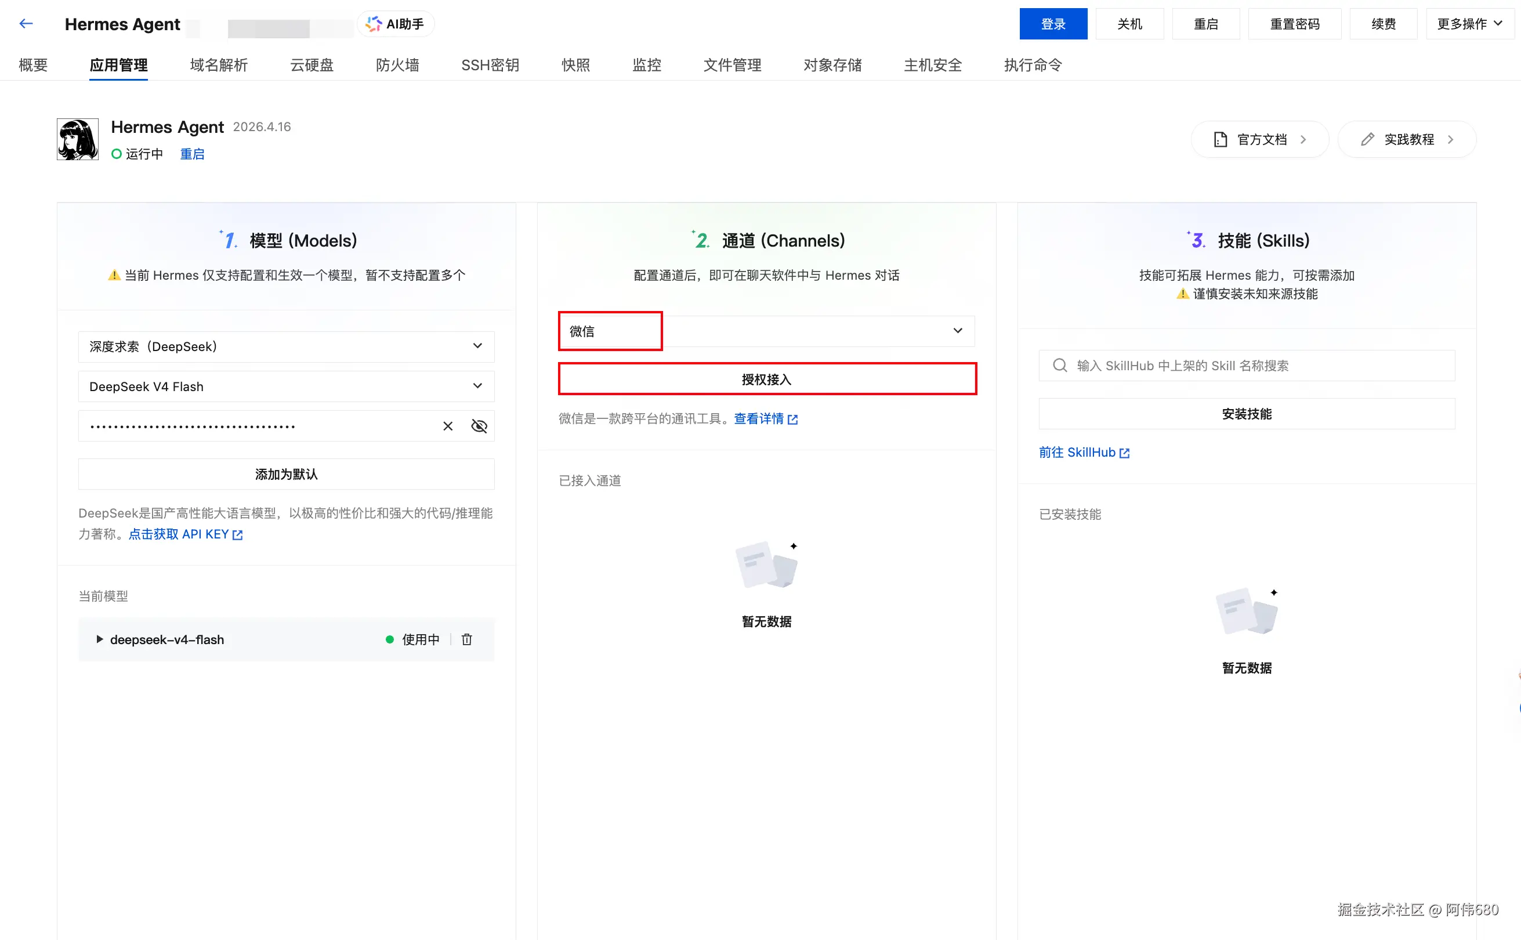The width and height of the screenshot is (1521, 940).
Task: Click the 已接入通道 label
Action: (x=589, y=480)
